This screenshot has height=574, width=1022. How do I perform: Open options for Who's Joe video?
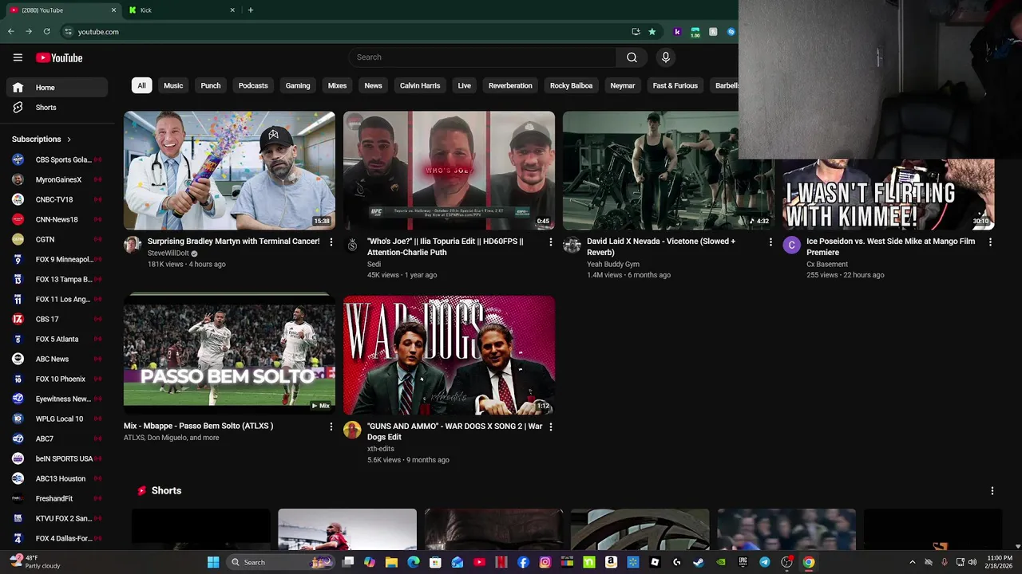click(550, 242)
